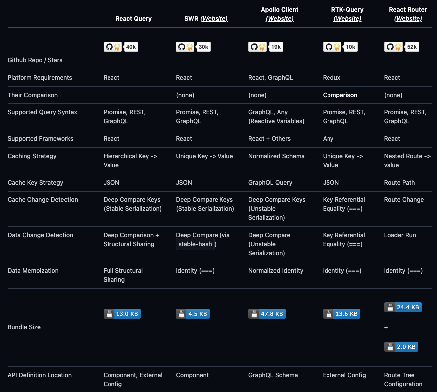Click the 10k stars count badge

click(350, 47)
